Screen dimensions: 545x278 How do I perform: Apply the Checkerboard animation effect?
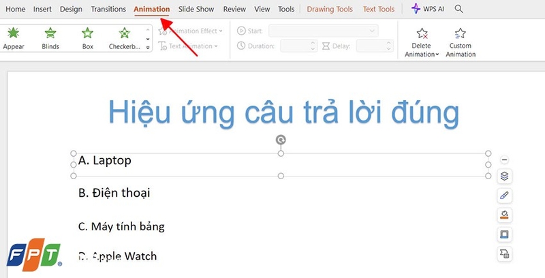click(x=125, y=39)
